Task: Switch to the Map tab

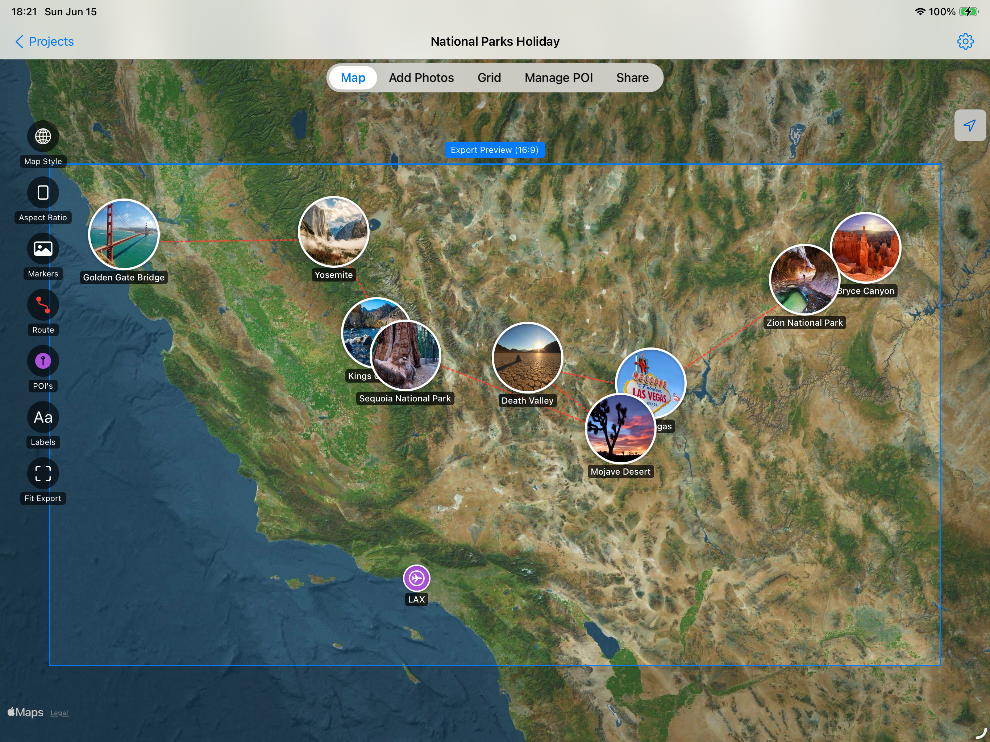Action: click(x=353, y=78)
